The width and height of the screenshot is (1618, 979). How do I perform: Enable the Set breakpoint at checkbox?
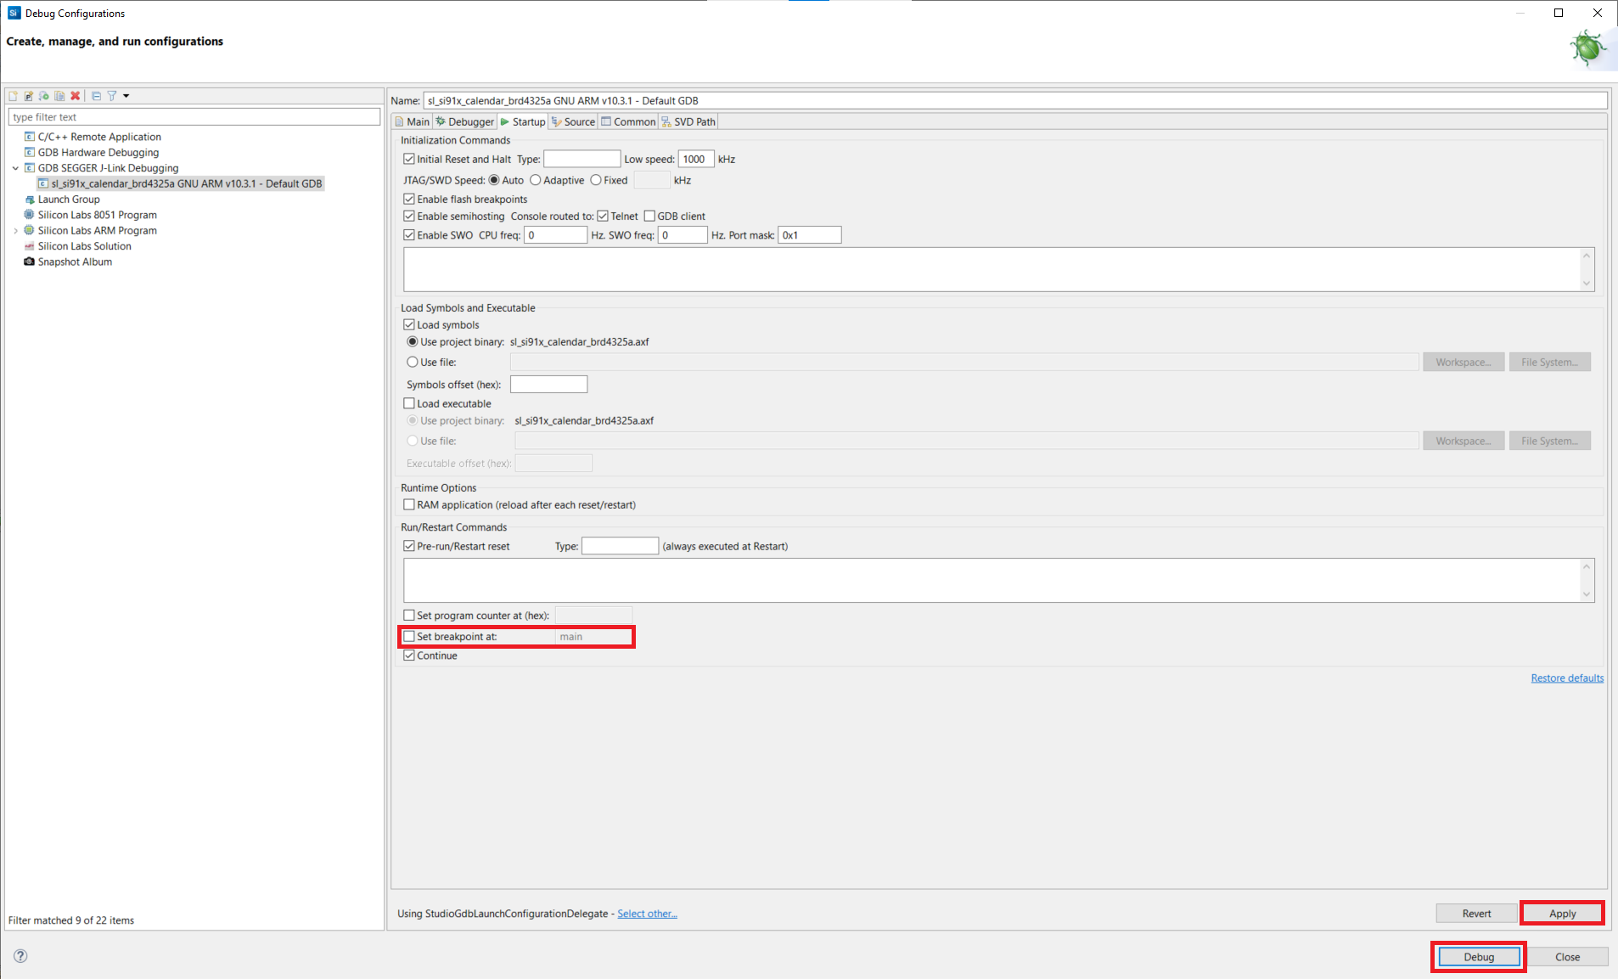409,637
